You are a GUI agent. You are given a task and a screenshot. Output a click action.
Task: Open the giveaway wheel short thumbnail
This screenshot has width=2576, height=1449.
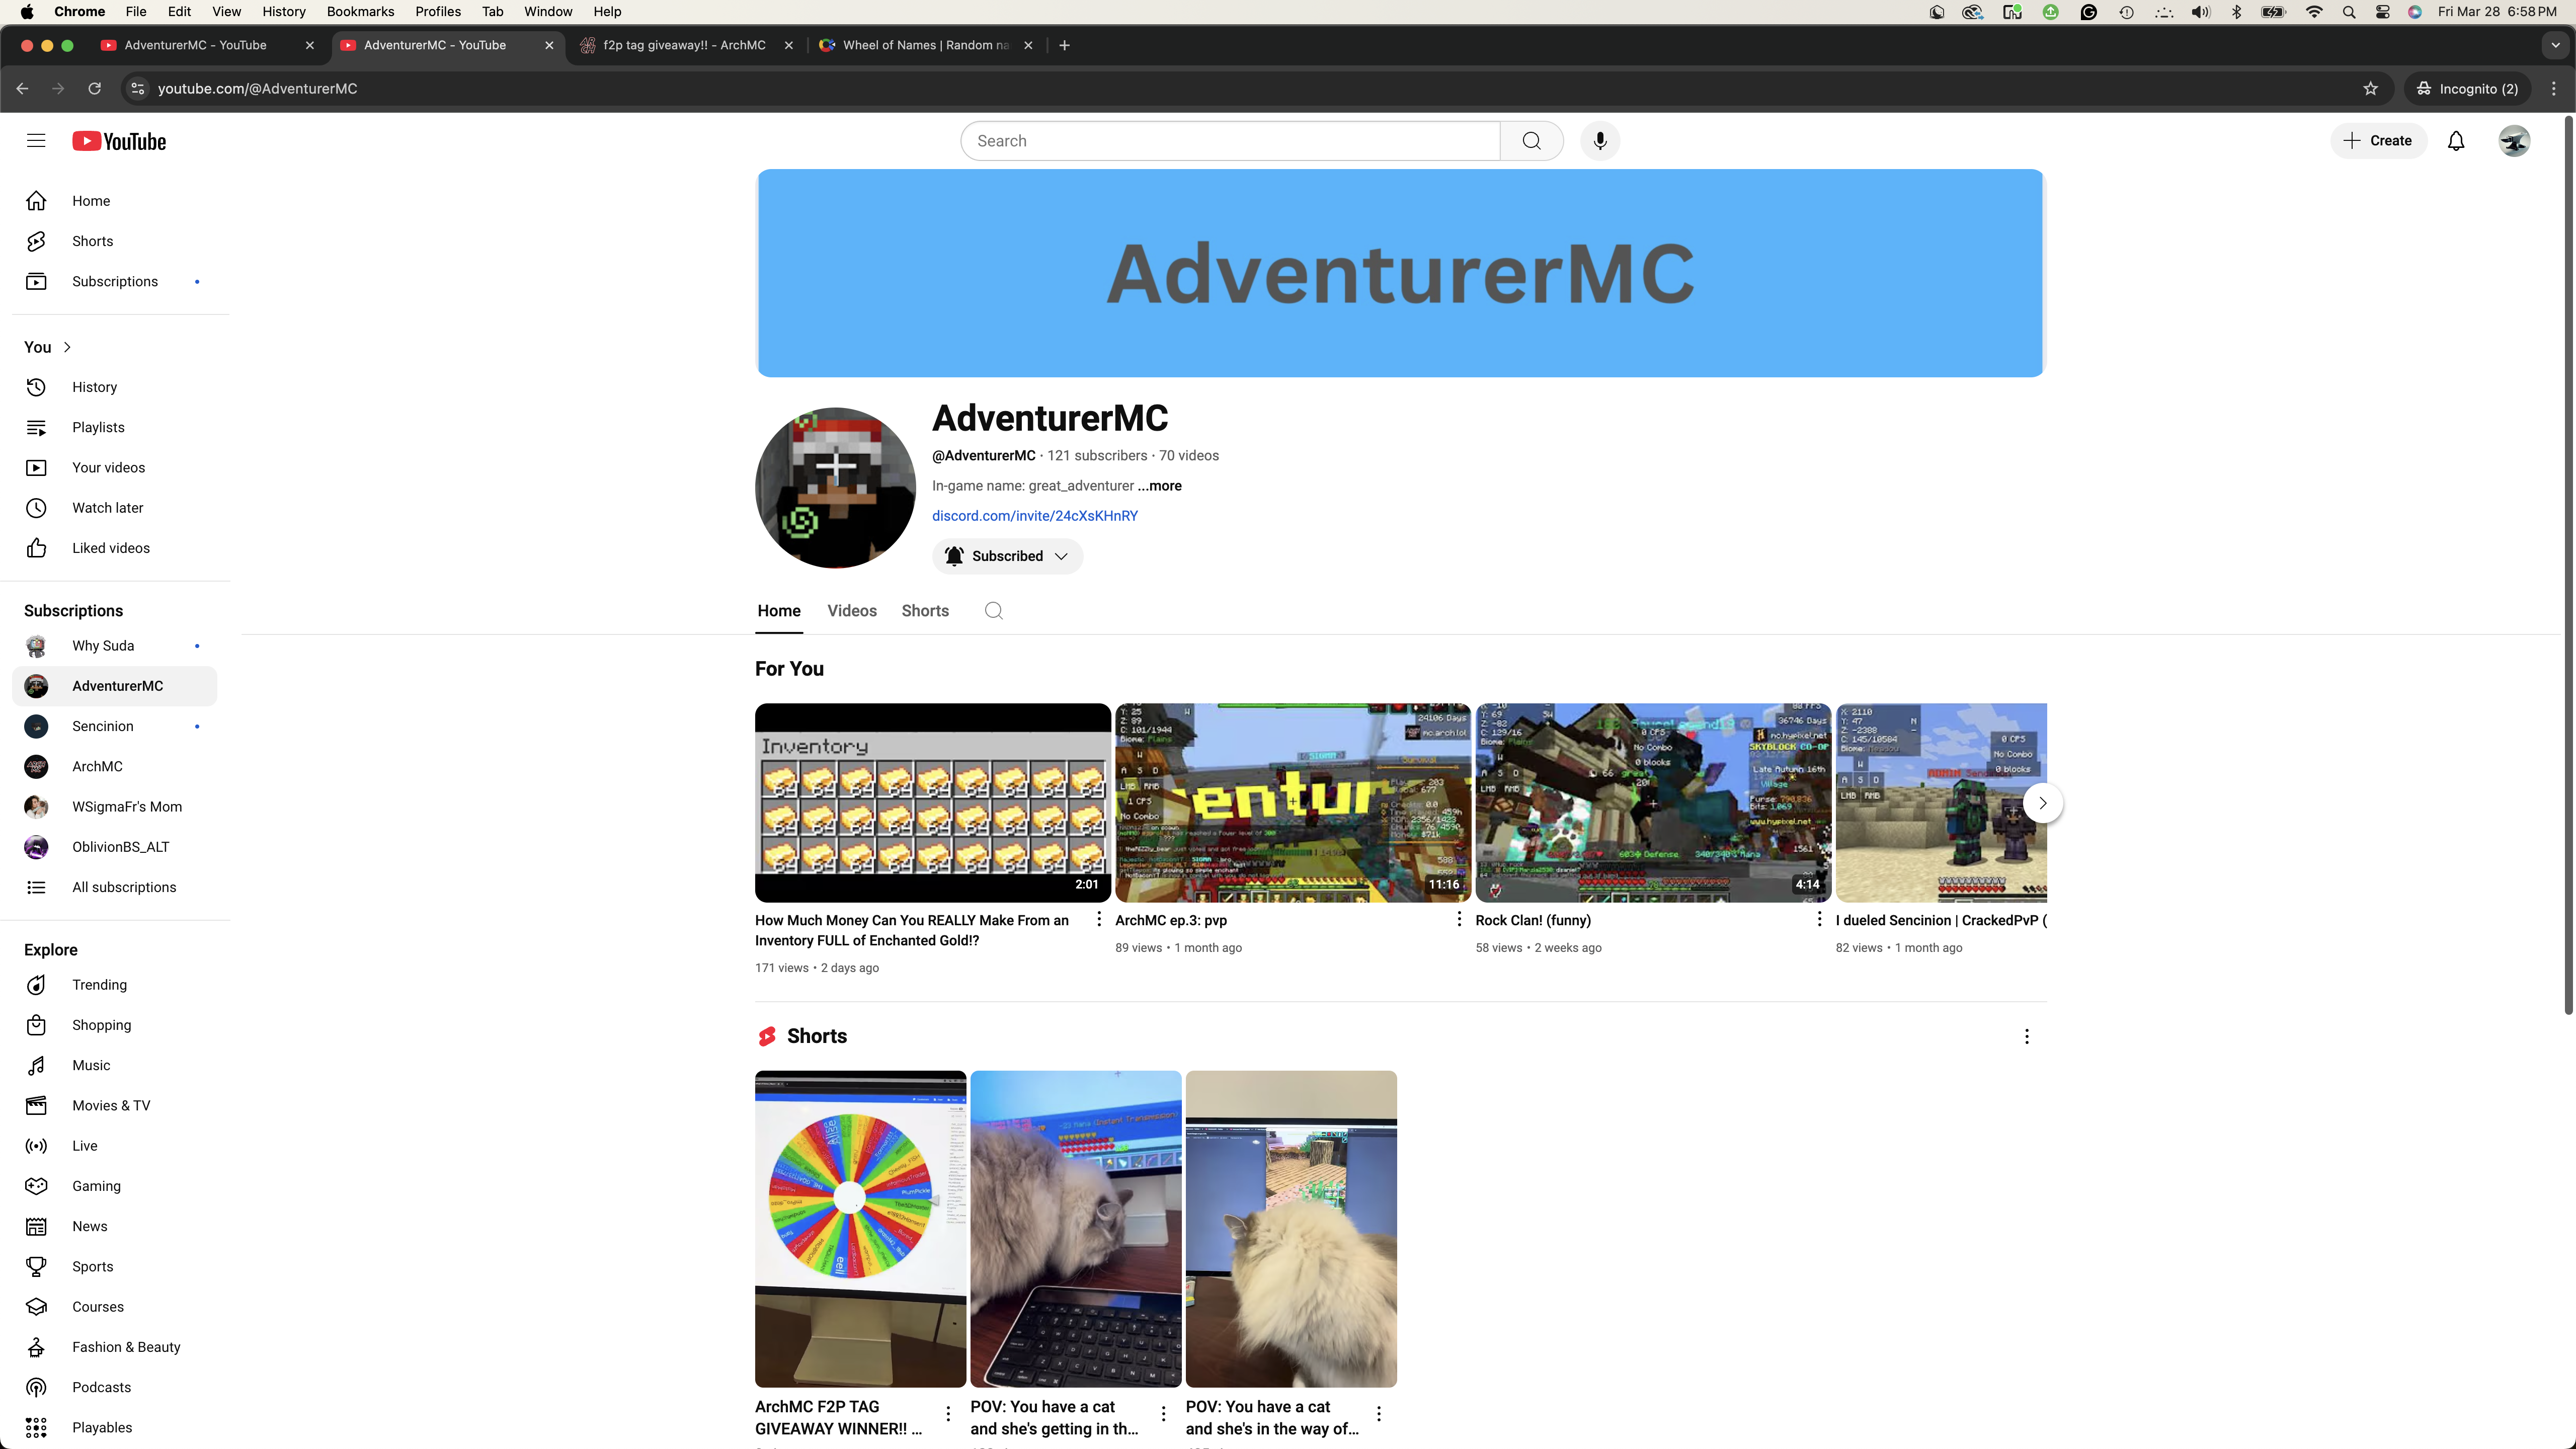[860, 1229]
